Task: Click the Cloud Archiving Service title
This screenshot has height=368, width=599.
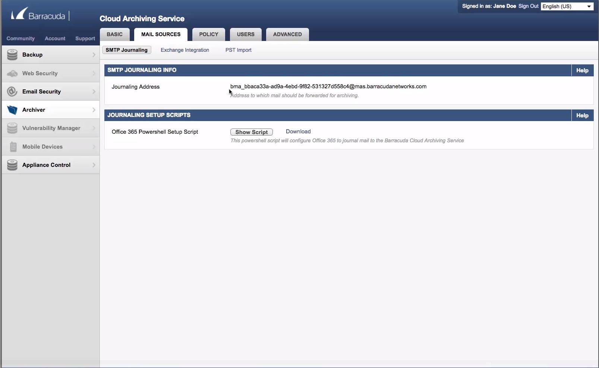Action: (142, 19)
